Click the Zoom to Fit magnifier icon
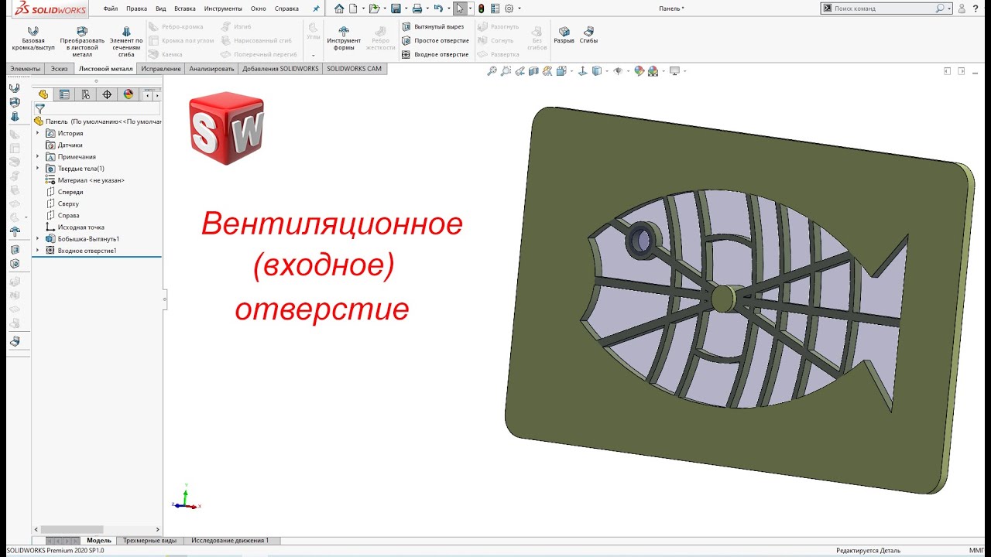 click(x=492, y=71)
